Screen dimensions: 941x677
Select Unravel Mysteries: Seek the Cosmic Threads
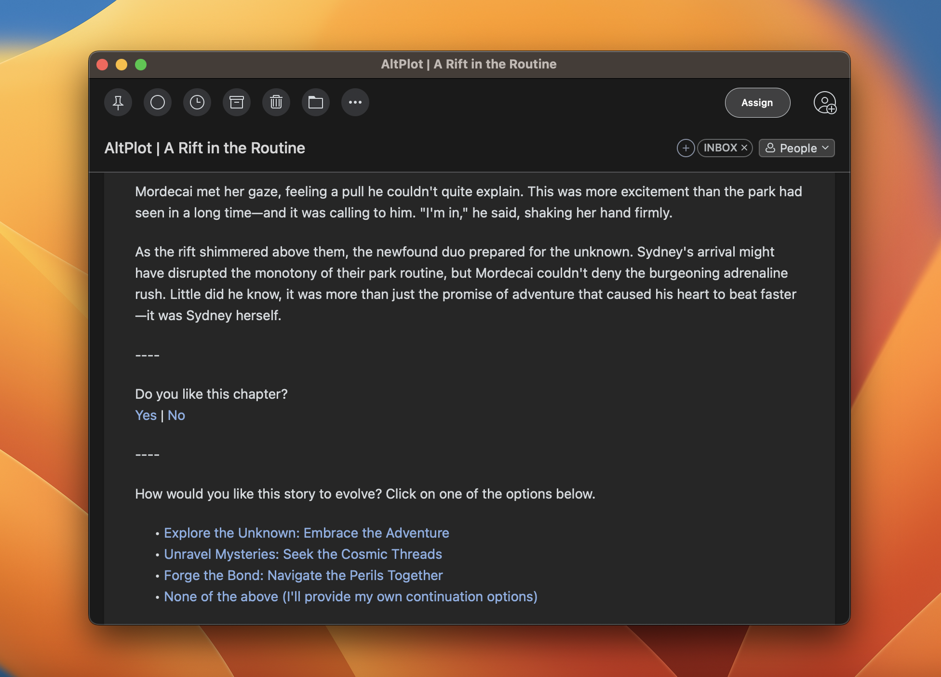click(303, 554)
